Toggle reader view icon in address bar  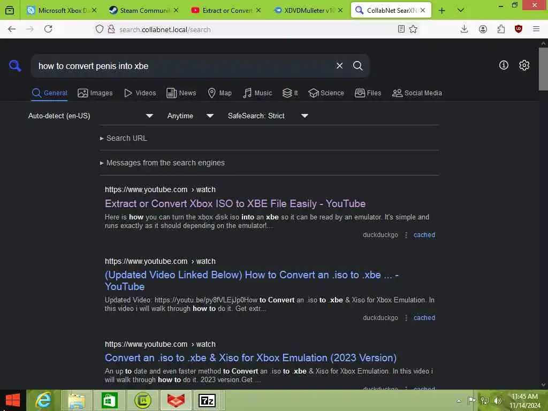click(x=401, y=29)
